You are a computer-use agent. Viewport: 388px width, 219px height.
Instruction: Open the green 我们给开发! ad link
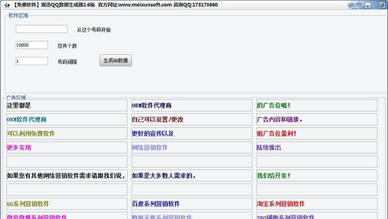pos(317,176)
